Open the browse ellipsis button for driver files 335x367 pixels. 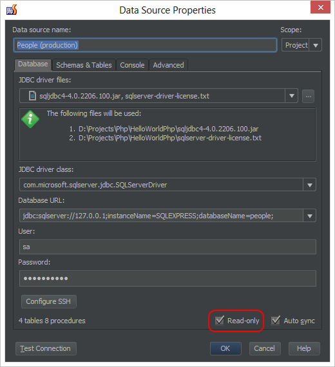tap(309, 96)
